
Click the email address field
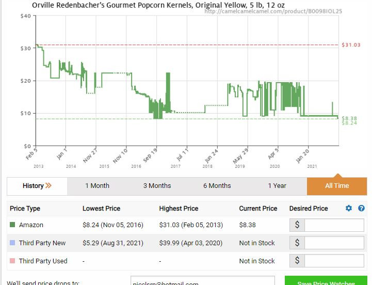click(203, 281)
